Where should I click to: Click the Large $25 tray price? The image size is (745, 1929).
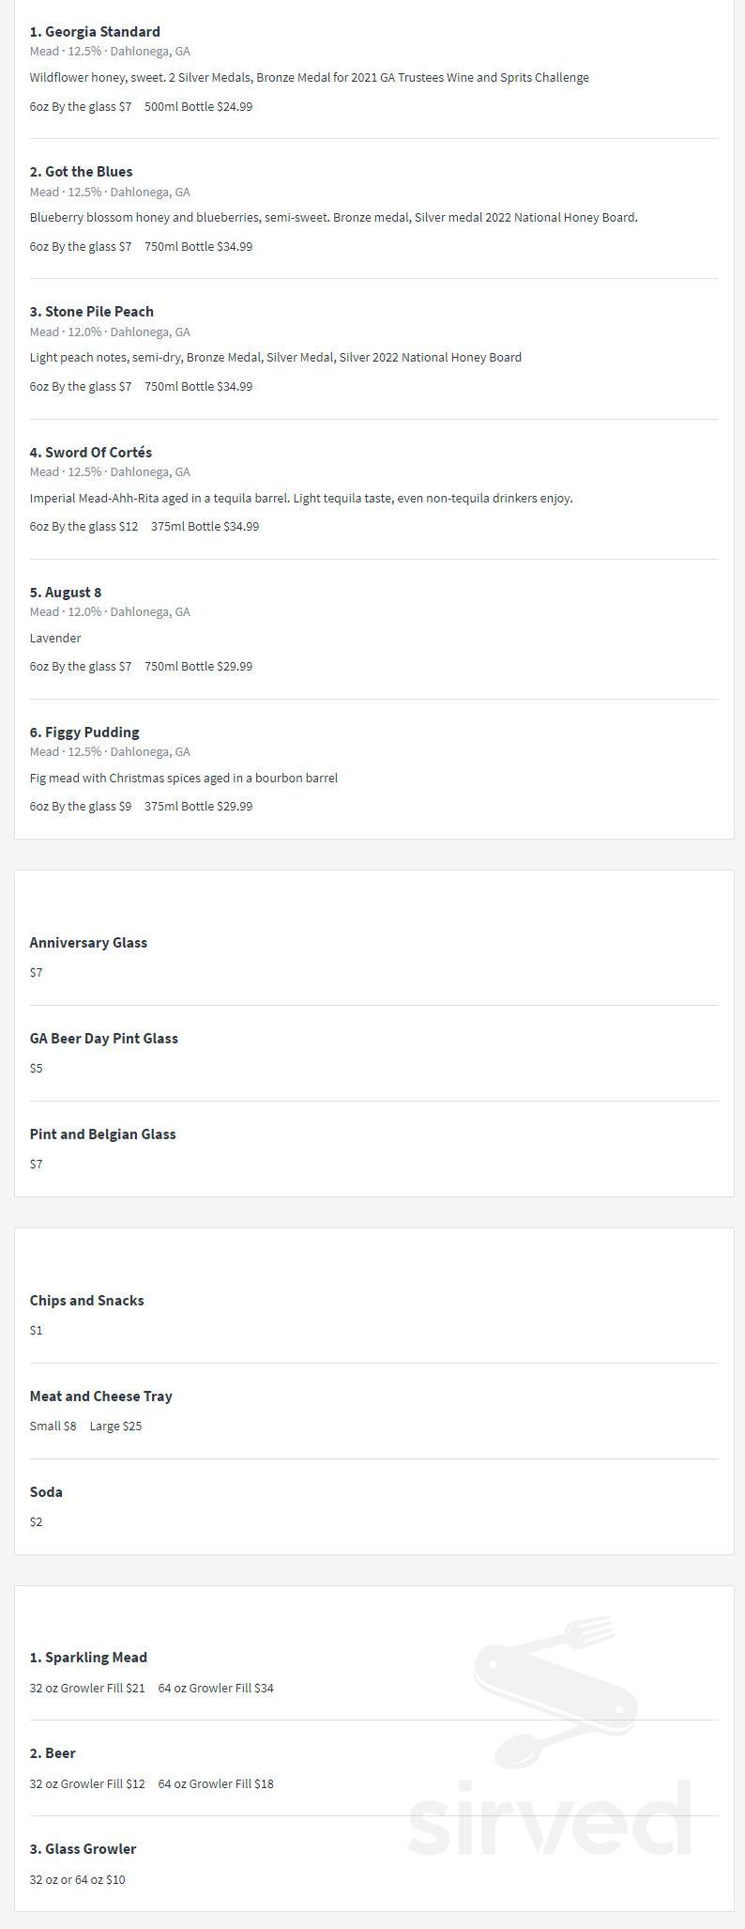pos(115,1427)
